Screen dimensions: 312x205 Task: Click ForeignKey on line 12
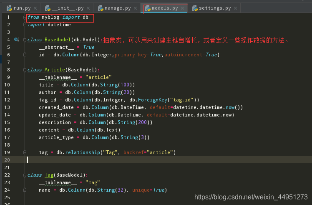(x=153, y=100)
